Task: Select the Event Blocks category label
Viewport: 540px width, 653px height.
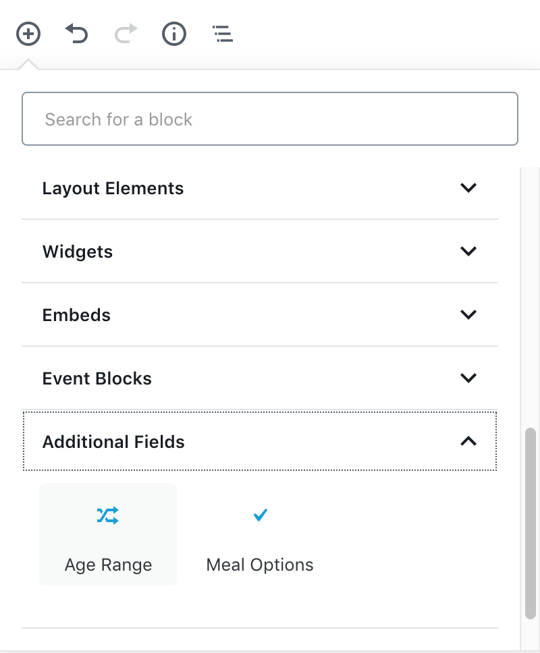Action: tap(97, 378)
